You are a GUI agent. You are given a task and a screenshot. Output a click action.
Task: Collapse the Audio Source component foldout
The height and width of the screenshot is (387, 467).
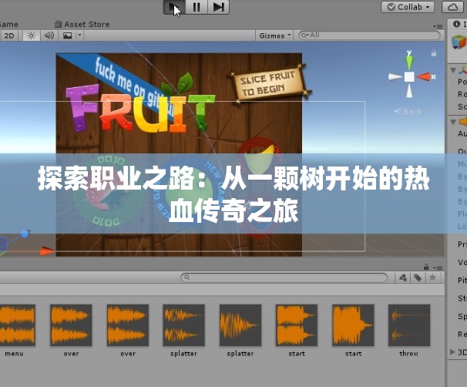pyautogui.click(x=453, y=122)
